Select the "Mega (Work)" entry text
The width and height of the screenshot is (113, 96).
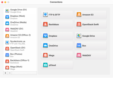16,67
